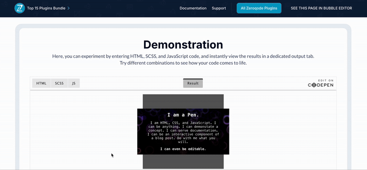This screenshot has width=367, height=170.
Task: Click the chevron next to Top 15 Plugins Bundle
Action: tap(68, 8)
